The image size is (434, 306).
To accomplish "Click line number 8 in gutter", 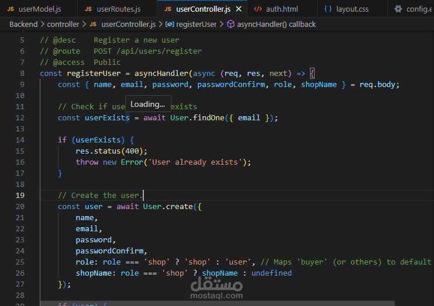I will pyautogui.click(x=22, y=73).
